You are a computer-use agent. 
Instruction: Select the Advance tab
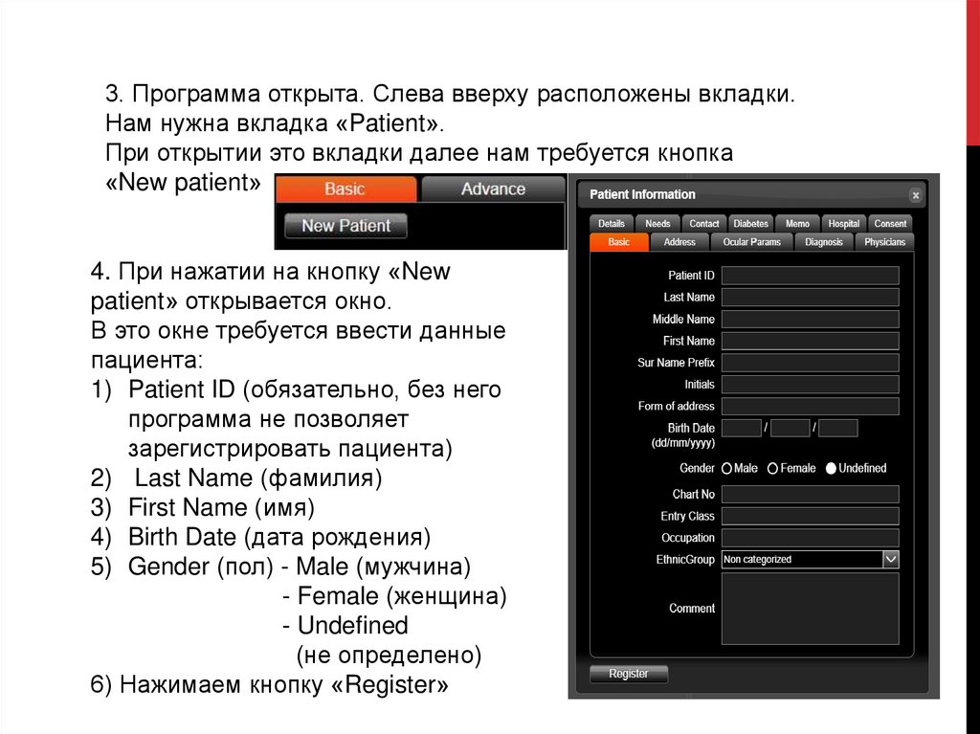pos(493,189)
